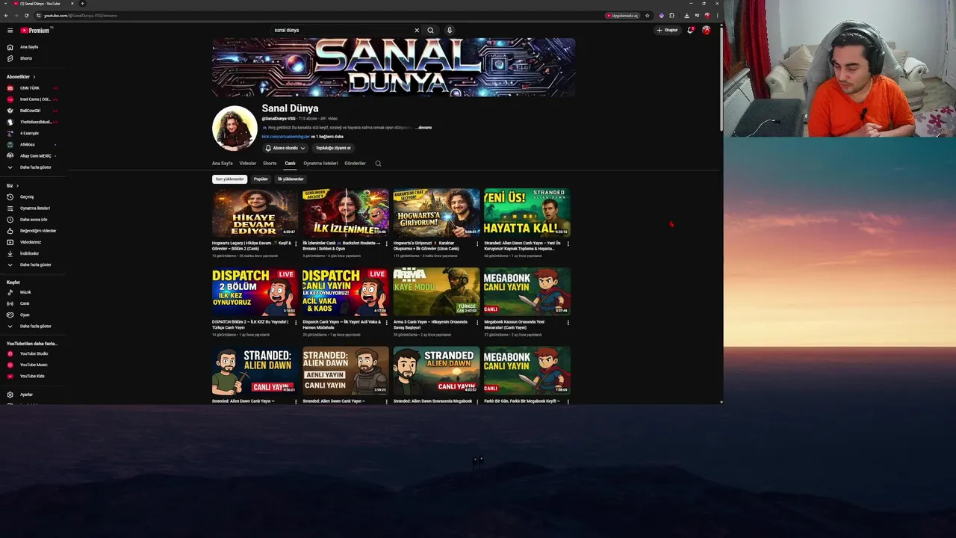This screenshot has width=956, height=538.
Task: Search within channel magnifier icon
Action: [378, 163]
